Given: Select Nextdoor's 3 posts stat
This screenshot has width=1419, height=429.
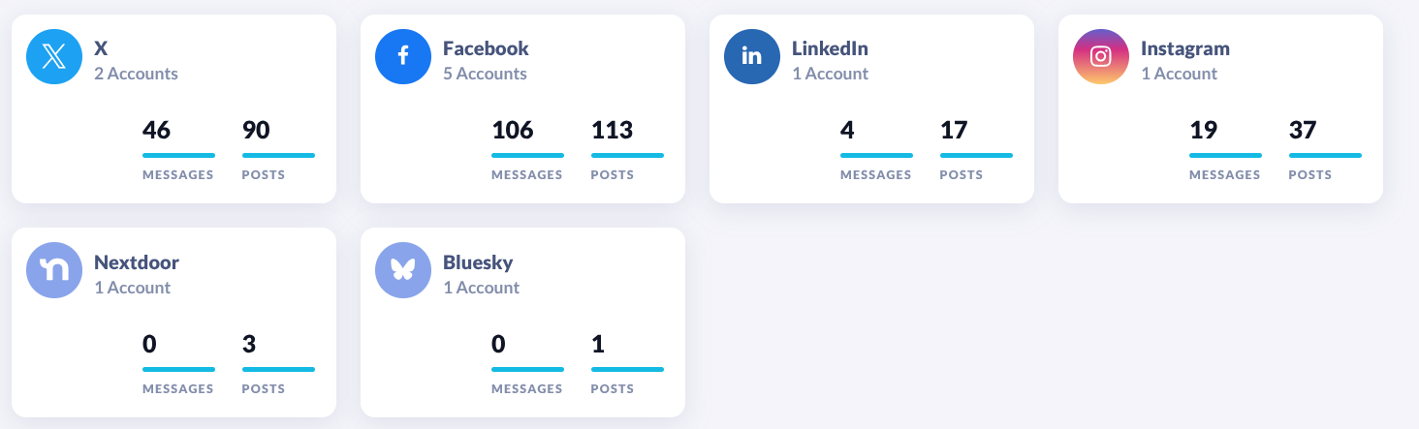Looking at the screenshot, I should coord(248,345).
